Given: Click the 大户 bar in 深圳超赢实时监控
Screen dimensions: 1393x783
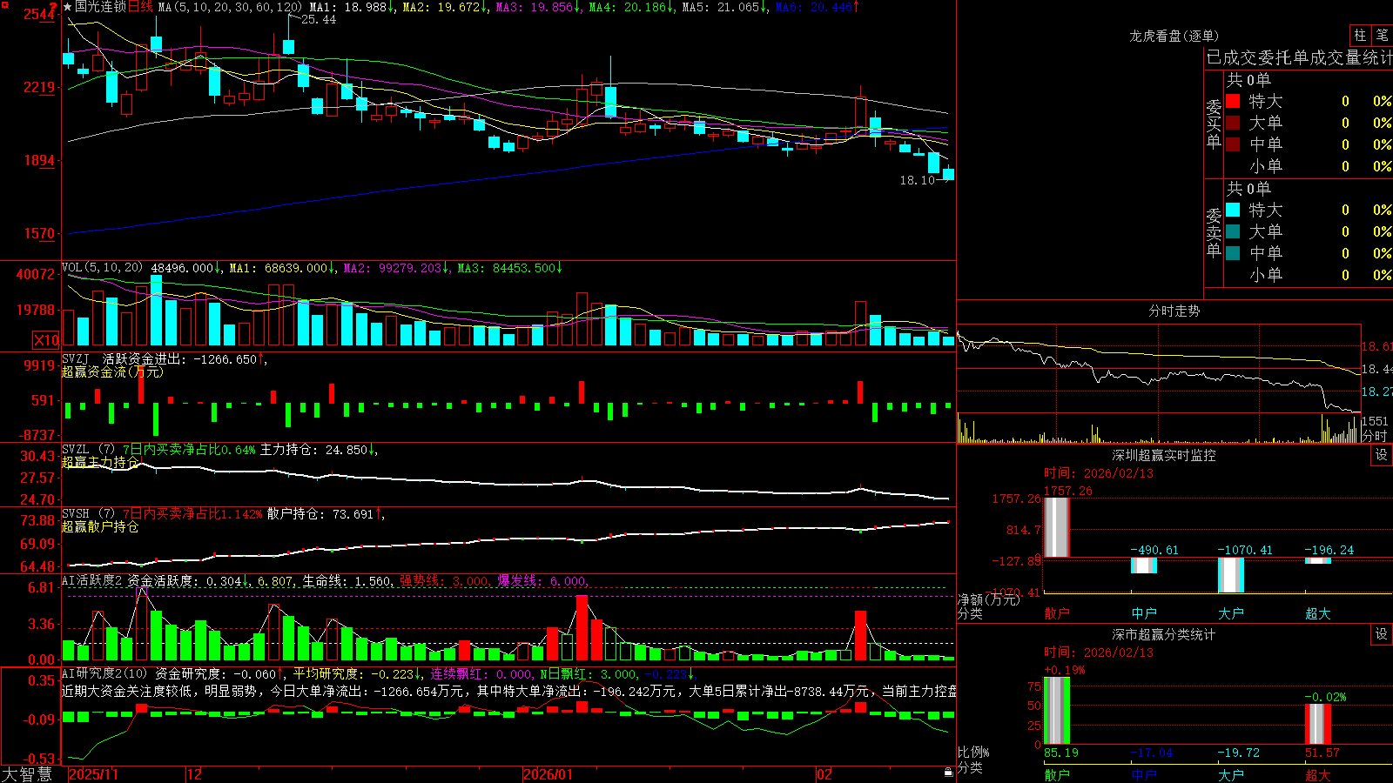Looking at the screenshot, I should pyautogui.click(x=1231, y=574).
